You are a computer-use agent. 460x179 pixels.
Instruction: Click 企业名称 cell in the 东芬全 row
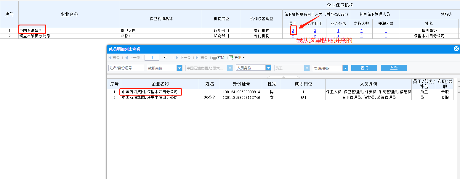pyautogui.click(x=160, y=97)
